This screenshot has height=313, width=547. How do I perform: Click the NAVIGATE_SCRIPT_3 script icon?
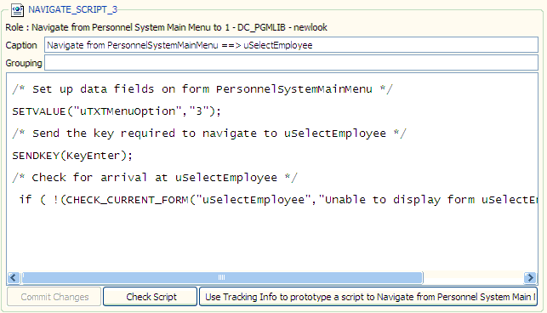[x=17, y=9]
